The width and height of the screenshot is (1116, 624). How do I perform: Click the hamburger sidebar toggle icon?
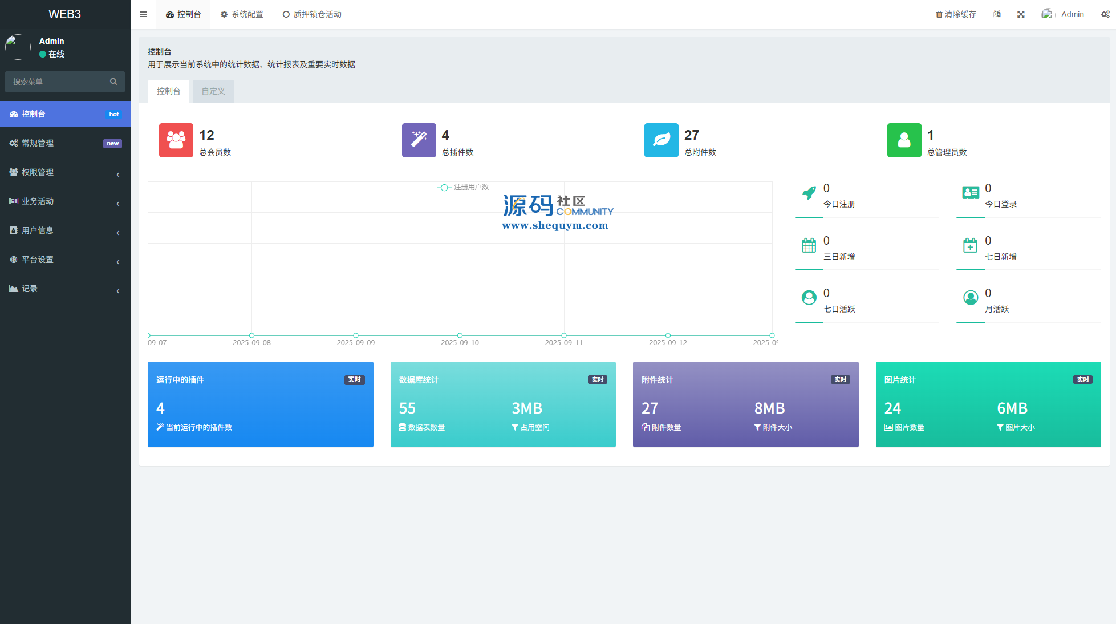pos(143,14)
